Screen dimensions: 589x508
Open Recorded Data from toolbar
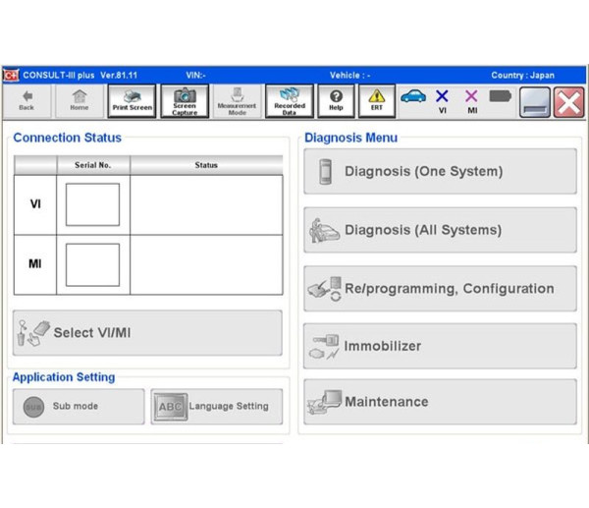[289, 101]
